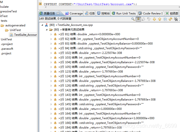Viewport: 180px width, 132px height.
Task: Click warning icon on 行 184 row
Action: (x=55, y=128)
